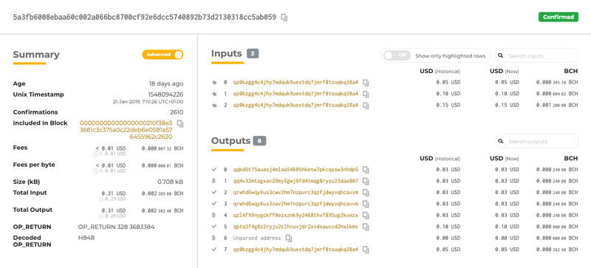Copy address of input 1
591x268 pixels.
click(x=366, y=94)
